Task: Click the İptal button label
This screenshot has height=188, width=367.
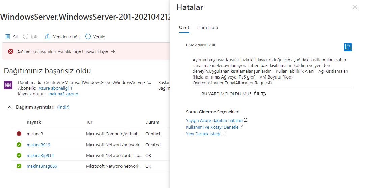Action: click(35, 37)
